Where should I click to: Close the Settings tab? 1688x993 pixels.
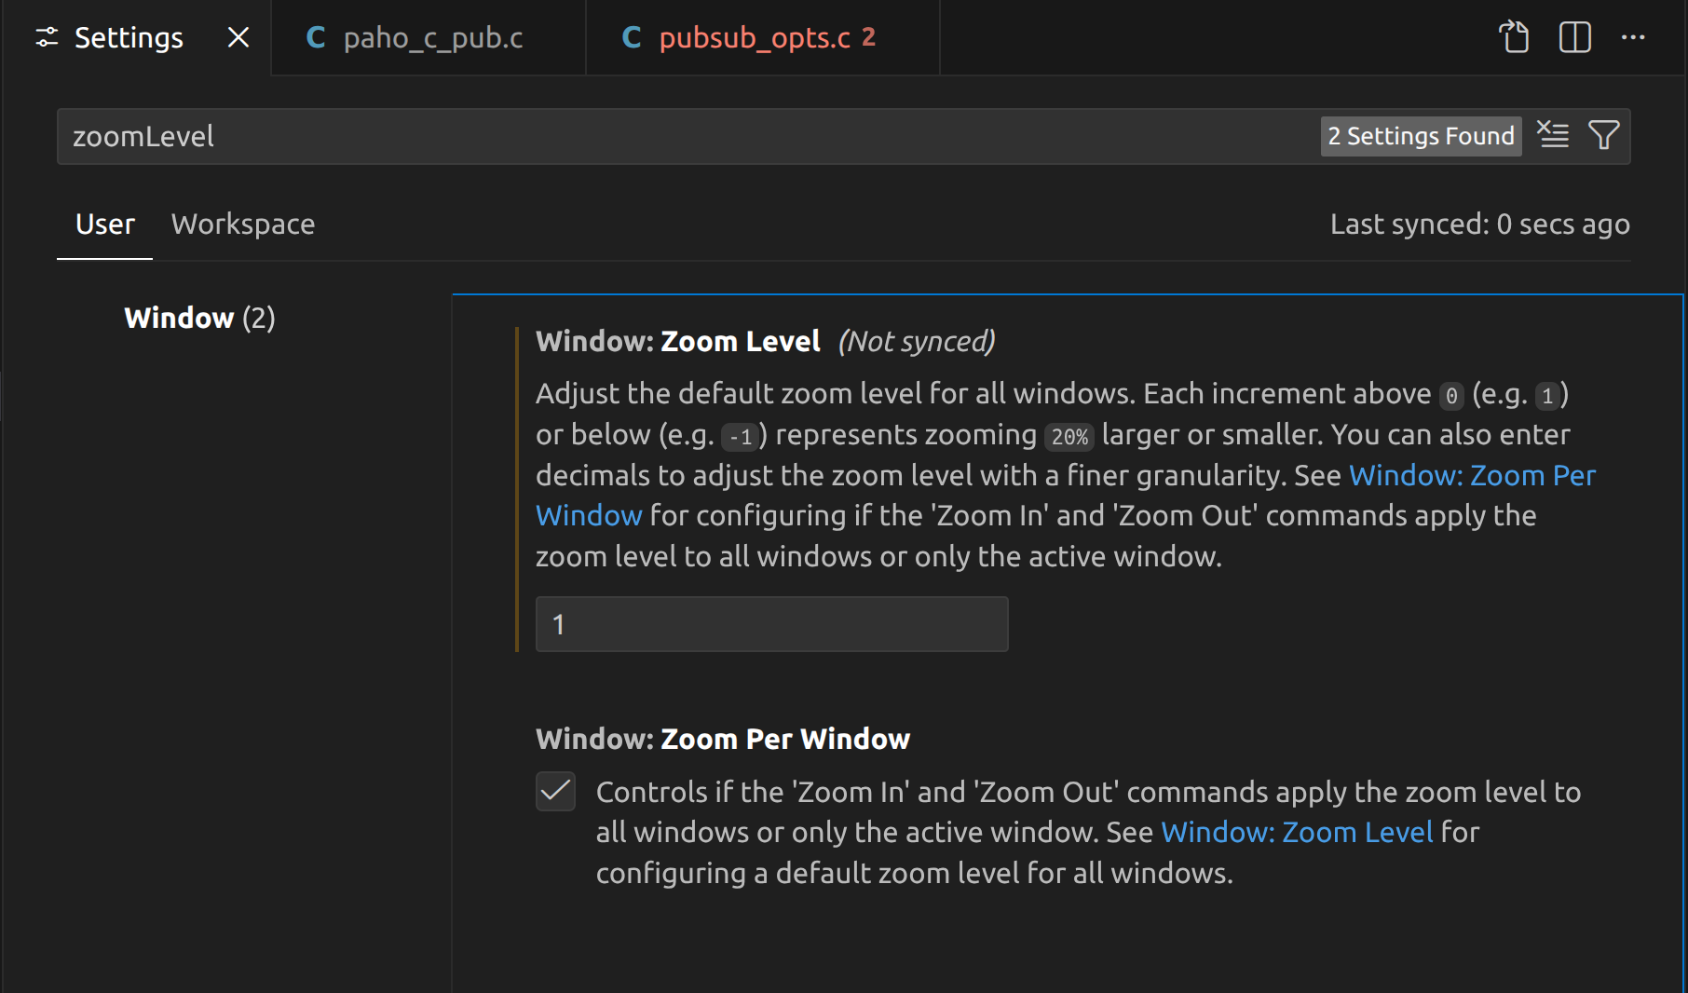click(238, 37)
